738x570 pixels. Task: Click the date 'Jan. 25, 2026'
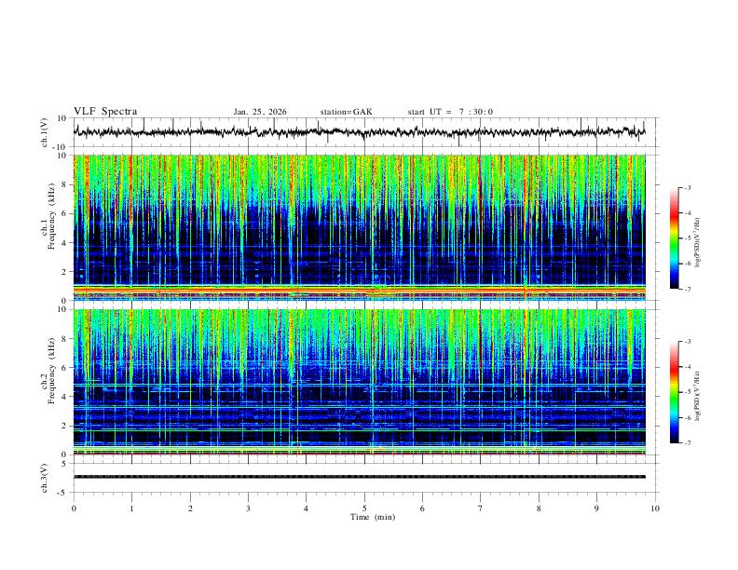[260, 112]
